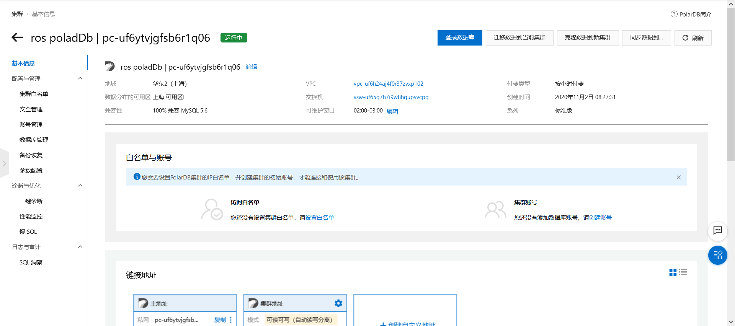Click the 运行中 status badge
This screenshot has height=326, width=735.
[234, 37]
